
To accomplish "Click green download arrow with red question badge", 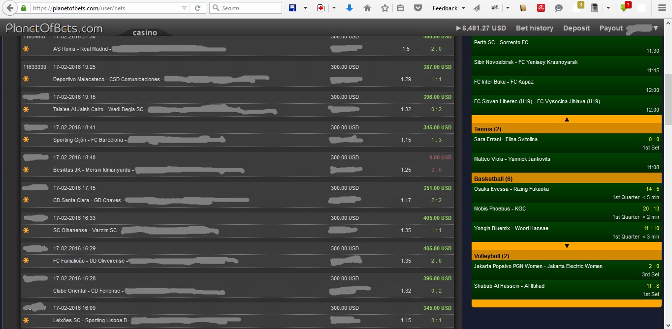I will coord(625,7).
